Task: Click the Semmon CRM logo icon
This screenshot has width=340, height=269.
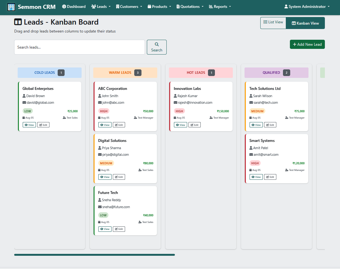Action: 11,7
